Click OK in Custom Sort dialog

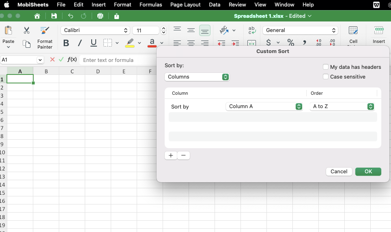(x=368, y=171)
